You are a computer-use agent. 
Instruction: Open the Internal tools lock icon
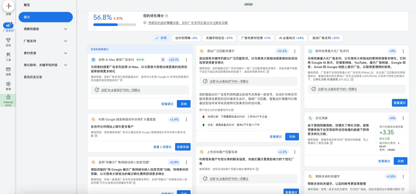pos(8,97)
